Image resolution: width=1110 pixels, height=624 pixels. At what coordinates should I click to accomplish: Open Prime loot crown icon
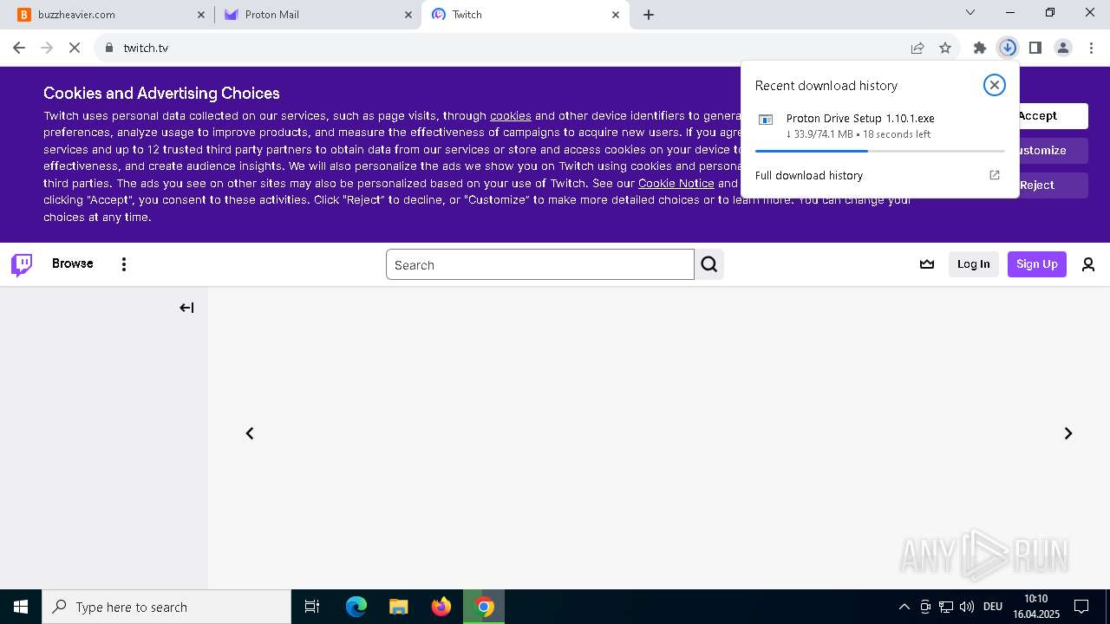(927, 264)
